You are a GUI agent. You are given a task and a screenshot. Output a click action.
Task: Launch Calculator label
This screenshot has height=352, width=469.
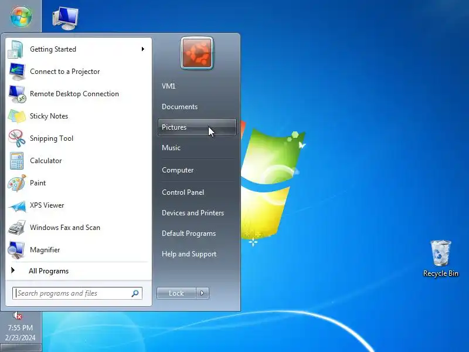pos(46,161)
